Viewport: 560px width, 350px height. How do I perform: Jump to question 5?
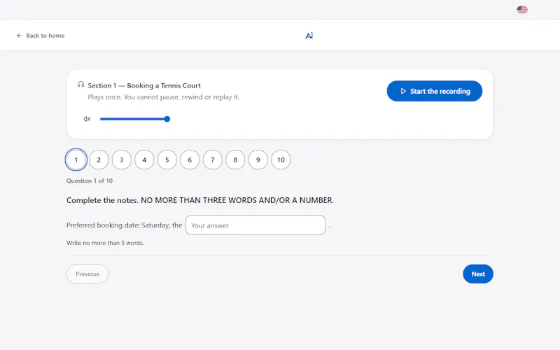pyautogui.click(x=167, y=160)
